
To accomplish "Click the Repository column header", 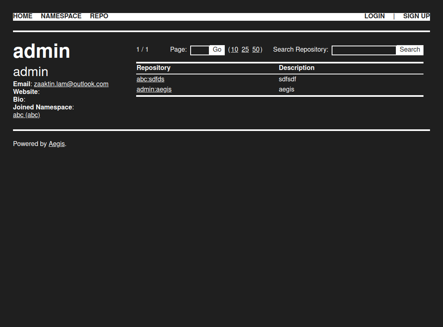I will coord(154,68).
